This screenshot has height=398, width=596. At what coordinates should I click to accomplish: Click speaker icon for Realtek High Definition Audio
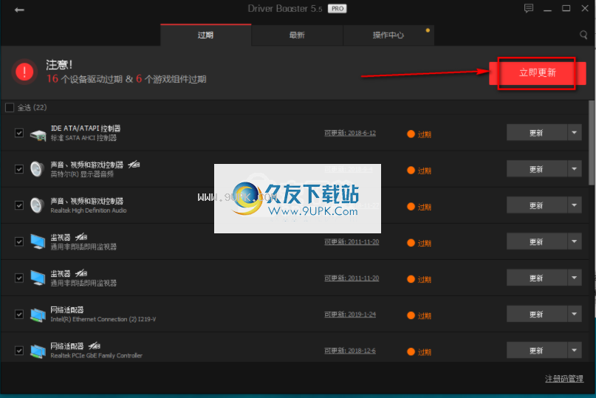37,205
